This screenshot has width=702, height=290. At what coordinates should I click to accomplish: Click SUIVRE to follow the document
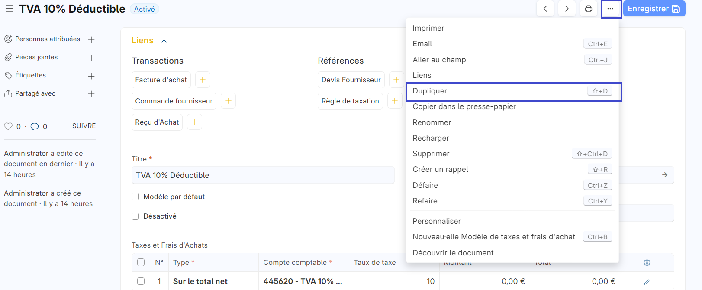[84, 126]
